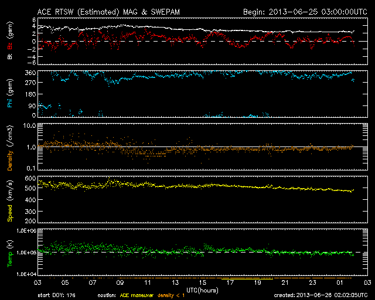Click the 21 hour tick on time axis

[x=285, y=282]
